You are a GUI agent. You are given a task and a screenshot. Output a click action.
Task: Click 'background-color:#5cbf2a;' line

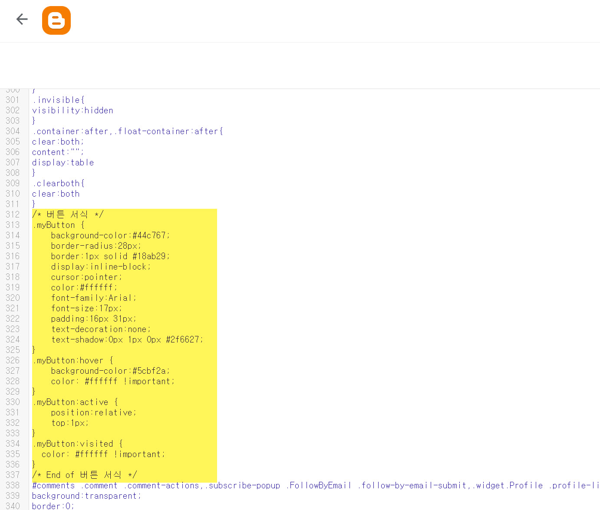click(x=110, y=371)
